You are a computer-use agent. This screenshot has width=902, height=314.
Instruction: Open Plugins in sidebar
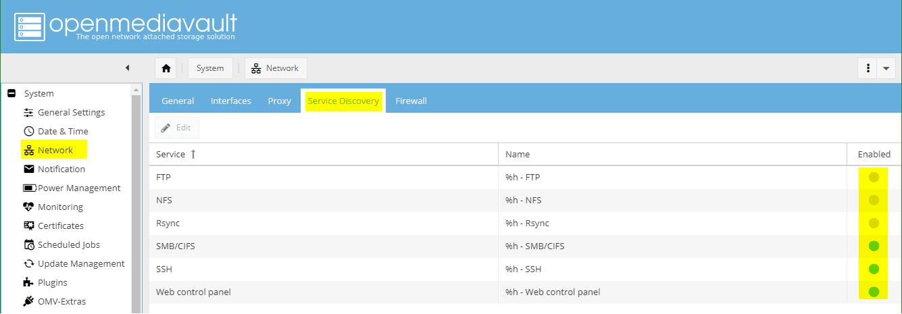pyautogui.click(x=53, y=283)
